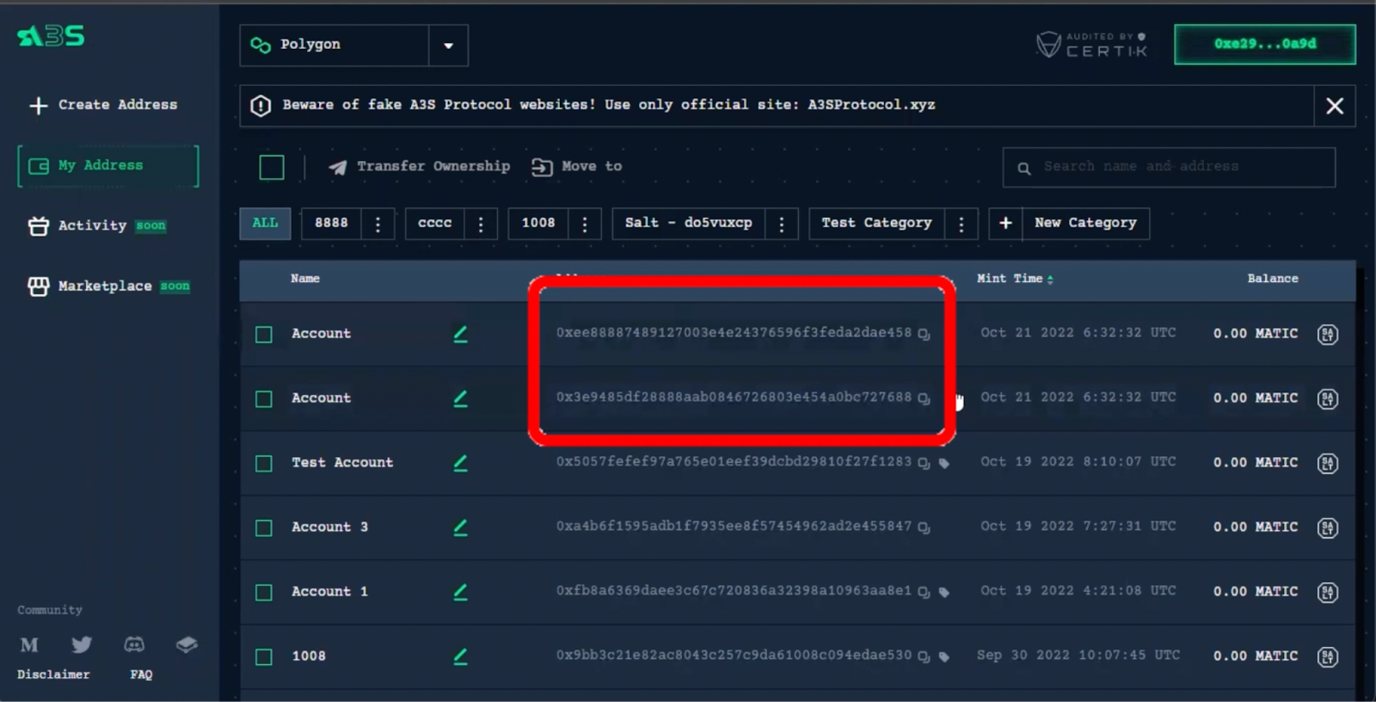The width and height of the screenshot is (1376, 702).
Task: Click the Name column header
Action: (x=305, y=279)
